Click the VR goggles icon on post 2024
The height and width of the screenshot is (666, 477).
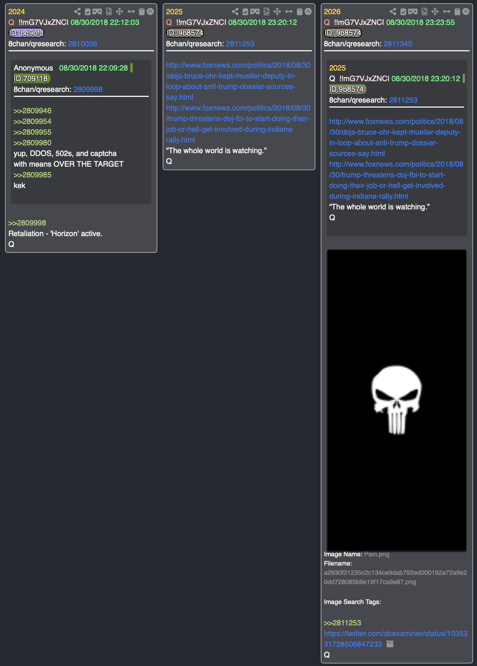pyautogui.click(x=97, y=12)
